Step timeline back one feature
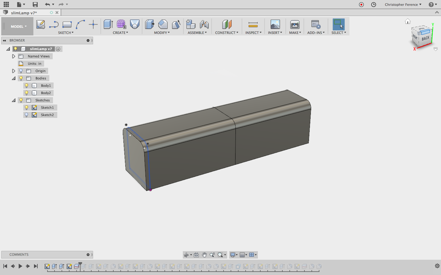Image resolution: width=441 pixels, height=275 pixels. pos(13,266)
